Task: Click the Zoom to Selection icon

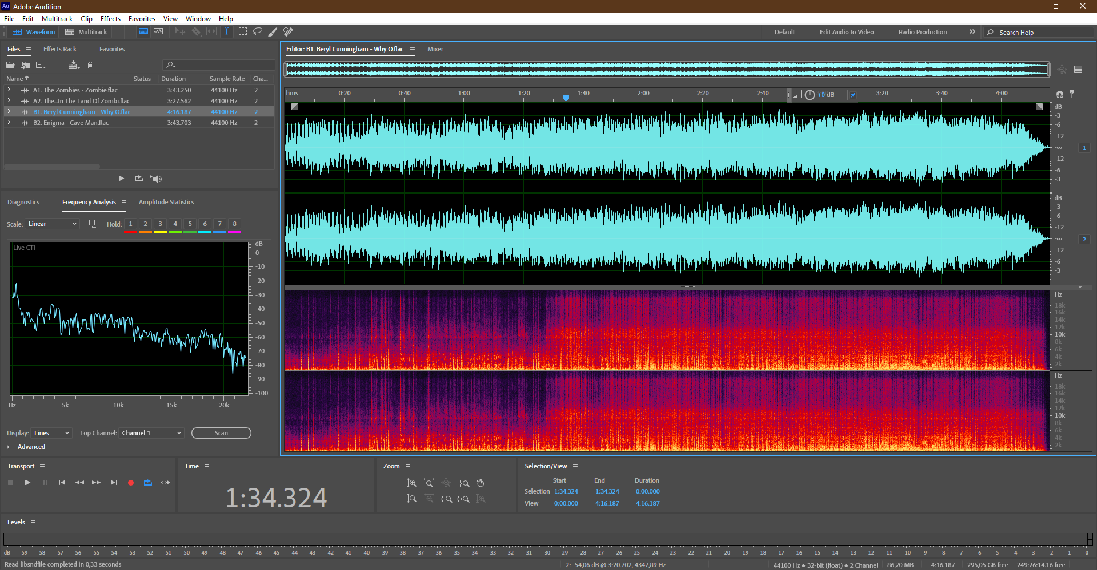Action: click(463, 499)
